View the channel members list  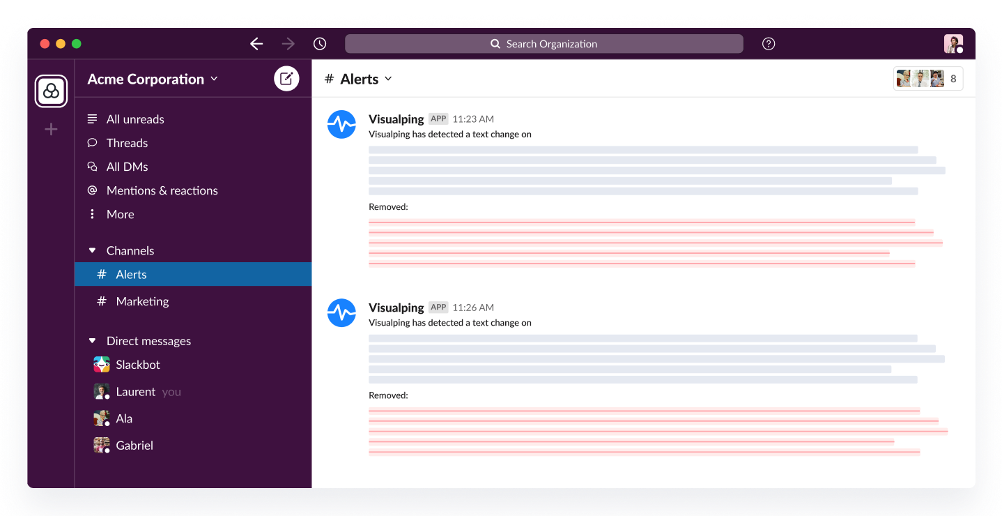(x=928, y=79)
